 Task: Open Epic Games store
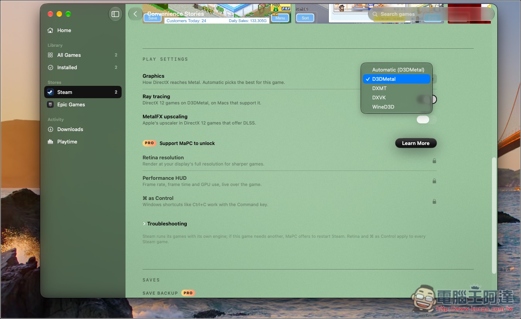83,104
